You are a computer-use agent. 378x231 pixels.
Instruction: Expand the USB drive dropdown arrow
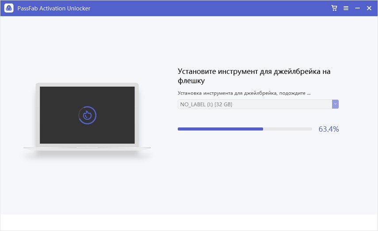pos(335,104)
